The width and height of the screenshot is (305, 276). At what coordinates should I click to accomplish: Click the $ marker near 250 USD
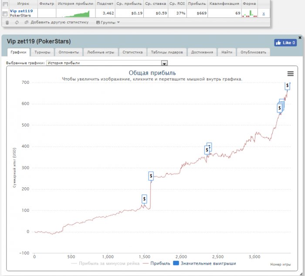click(151, 176)
